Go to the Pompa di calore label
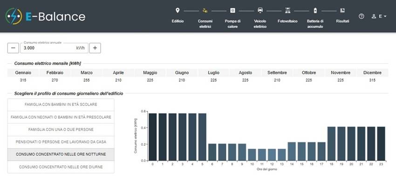Screen dimensions: 396x176 click(x=232, y=24)
